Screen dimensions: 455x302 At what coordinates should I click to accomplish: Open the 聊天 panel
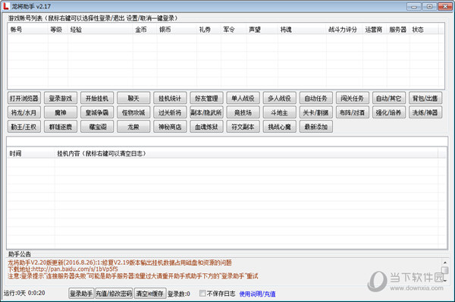click(133, 98)
